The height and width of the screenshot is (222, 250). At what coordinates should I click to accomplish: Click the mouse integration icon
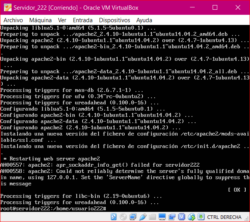[x=191, y=217]
